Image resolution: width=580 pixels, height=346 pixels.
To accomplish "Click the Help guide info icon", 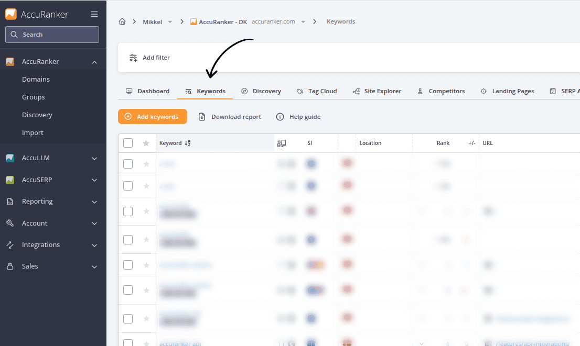I will [x=280, y=117].
